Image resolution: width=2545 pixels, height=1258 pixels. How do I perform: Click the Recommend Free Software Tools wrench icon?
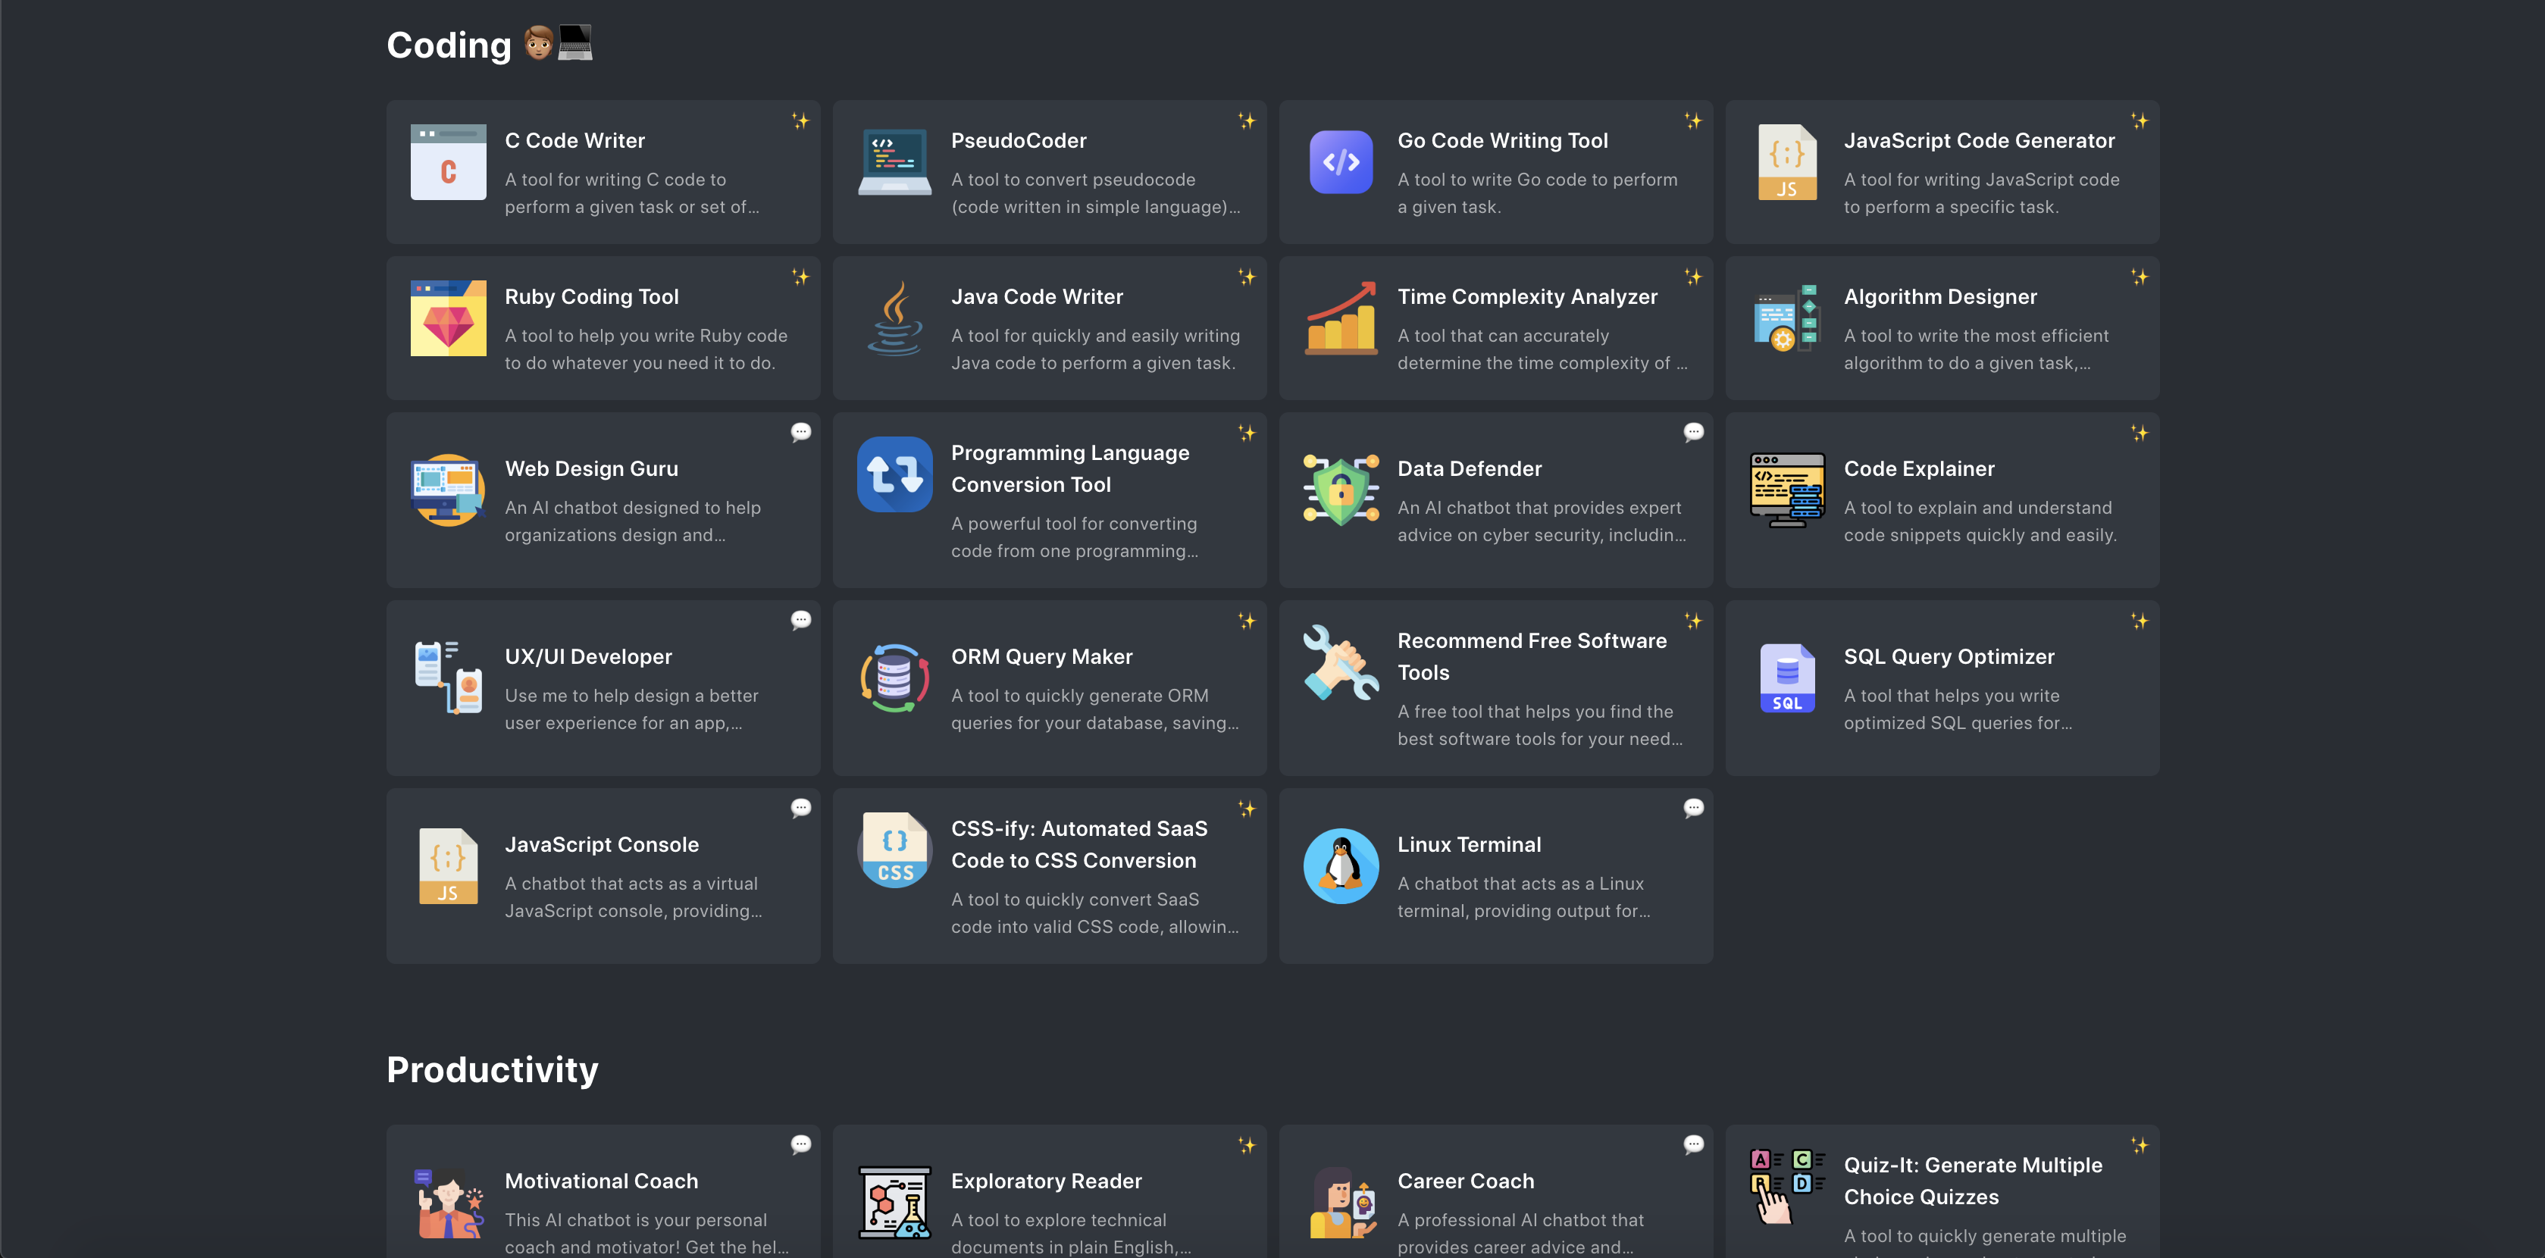[1341, 662]
